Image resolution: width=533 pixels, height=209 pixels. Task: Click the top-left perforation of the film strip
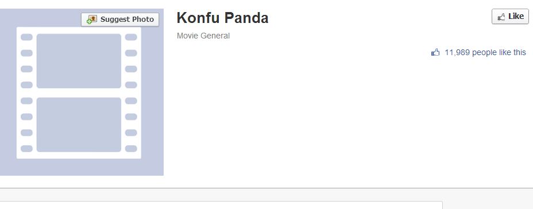(26, 37)
